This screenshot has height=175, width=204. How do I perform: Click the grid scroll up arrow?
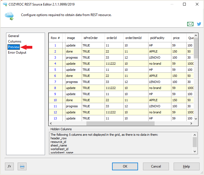click(x=196, y=35)
